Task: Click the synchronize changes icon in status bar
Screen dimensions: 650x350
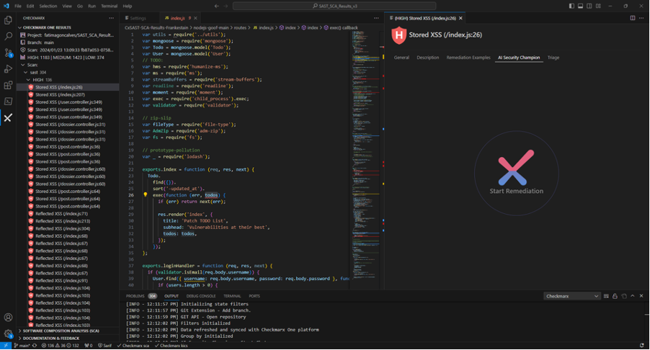Action: point(35,346)
